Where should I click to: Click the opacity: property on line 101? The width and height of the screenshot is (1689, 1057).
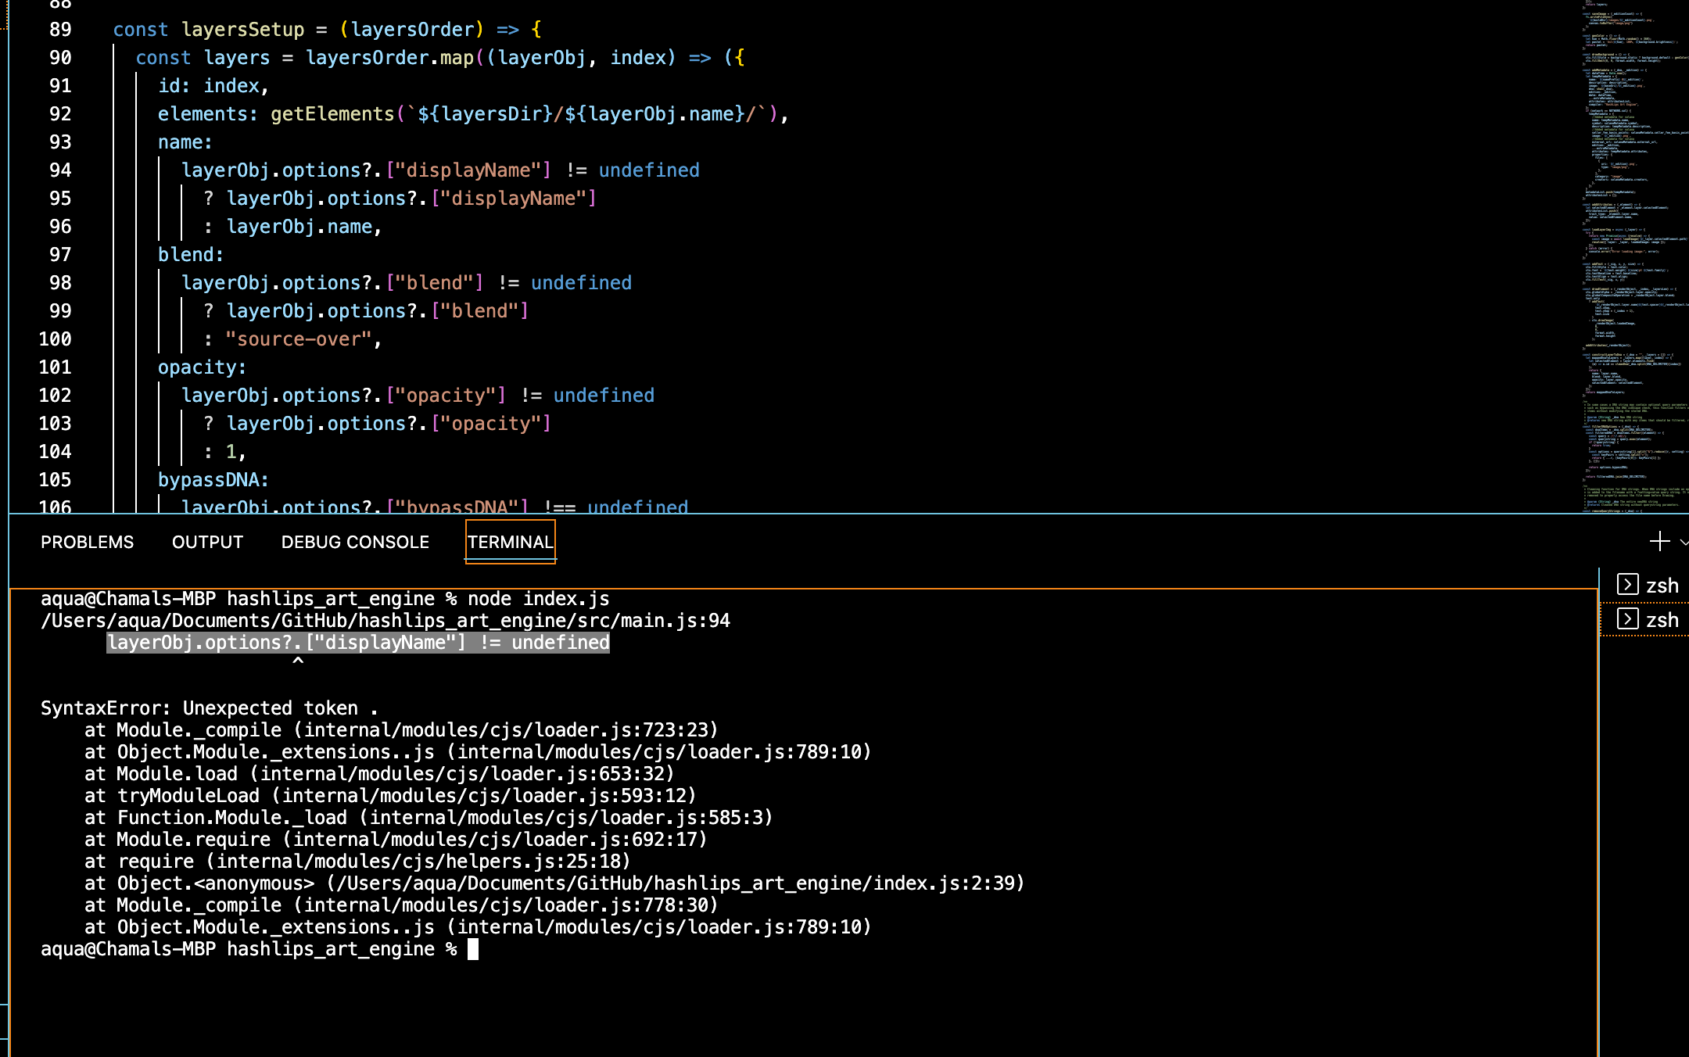[202, 367]
